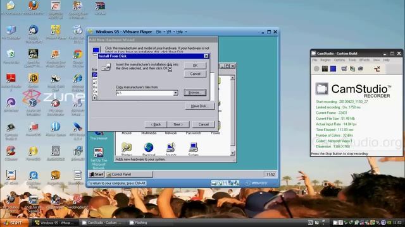Click the Video Annotations icon in CamStudio toolbar
405x227 pixels.
[x=361, y=69]
